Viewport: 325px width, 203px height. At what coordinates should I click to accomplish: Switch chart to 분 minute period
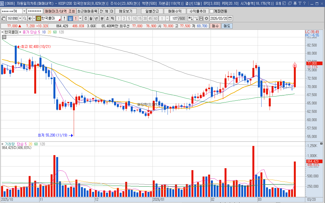102,18
